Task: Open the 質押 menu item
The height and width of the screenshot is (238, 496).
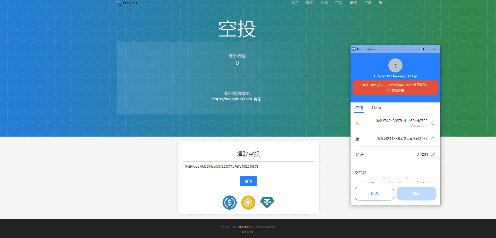Action: pyautogui.click(x=310, y=3)
